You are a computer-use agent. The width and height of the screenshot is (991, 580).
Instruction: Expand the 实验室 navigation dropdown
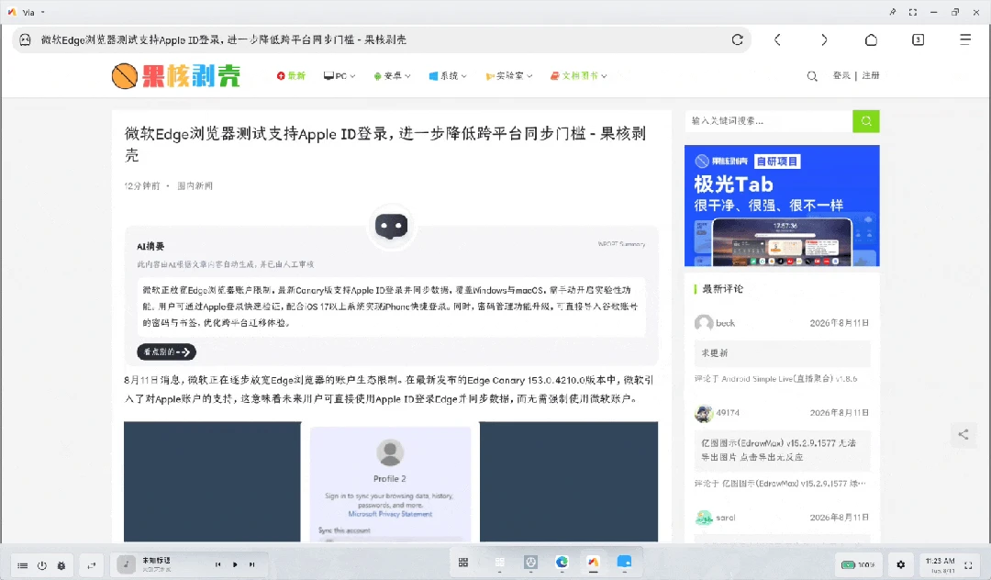click(508, 76)
